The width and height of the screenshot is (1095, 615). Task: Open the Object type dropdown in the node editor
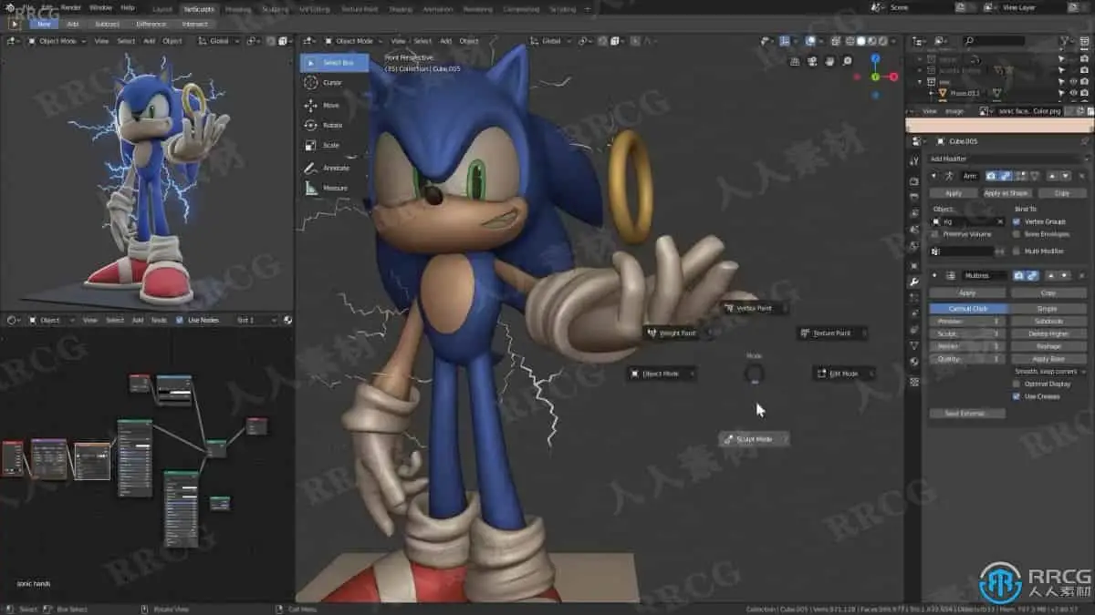point(50,320)
